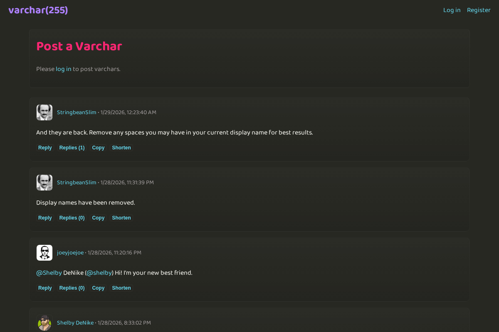Image resolution: width=499 pixels, height=332 pixels.
Task: Open the Log in link in header
Action: pos(452,10)
